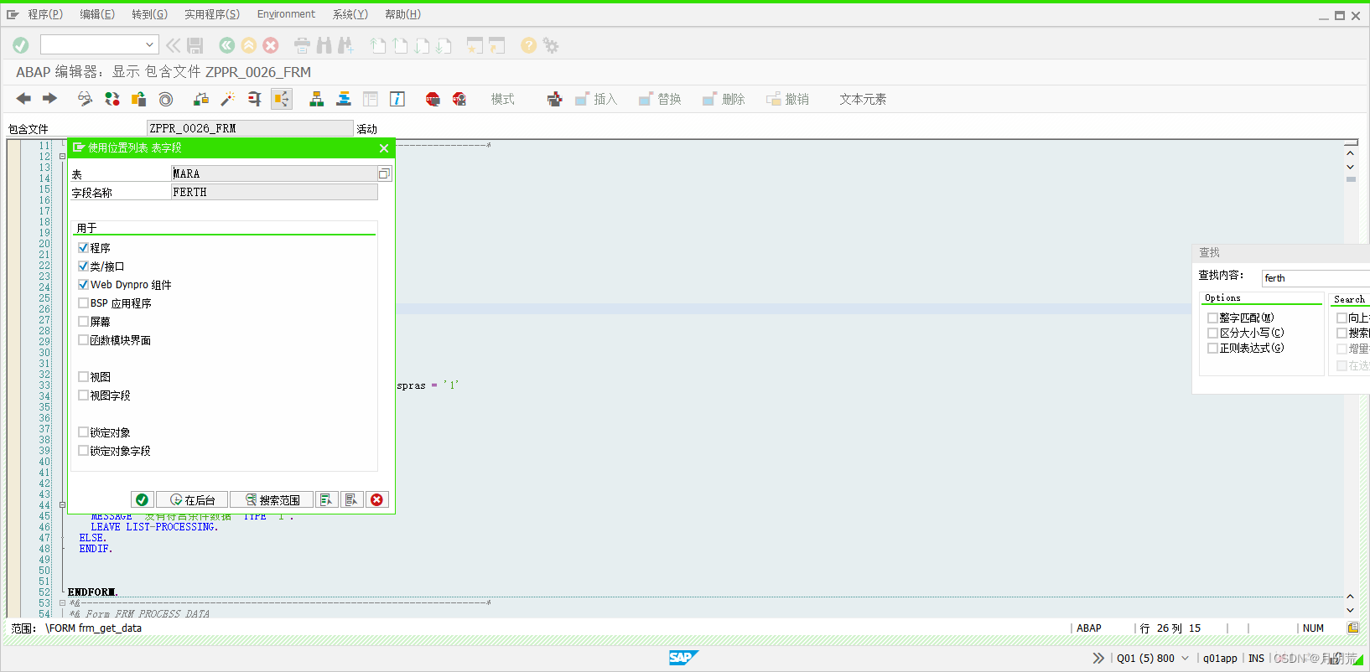The width and height of the screenshot is (1370, 672).
Task: Click the green Enter checkmark in system toolbar
Action: [x=21, y=45]
